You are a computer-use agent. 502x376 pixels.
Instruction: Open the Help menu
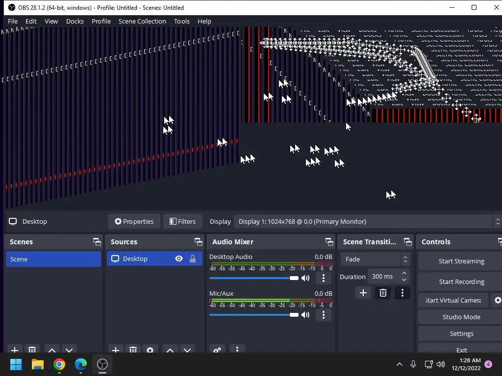click(204, 21)
